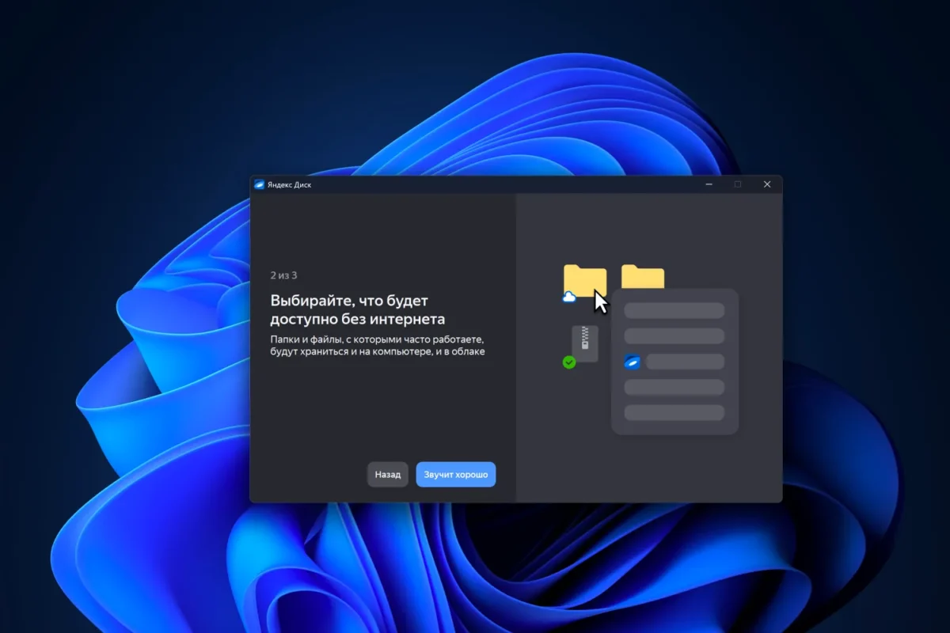Close the Яндекс Диск setup window

766,184
